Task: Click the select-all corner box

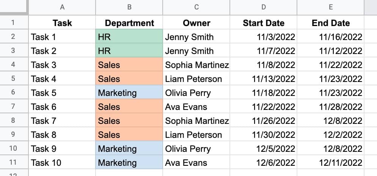Action: [x=13, y=7]
